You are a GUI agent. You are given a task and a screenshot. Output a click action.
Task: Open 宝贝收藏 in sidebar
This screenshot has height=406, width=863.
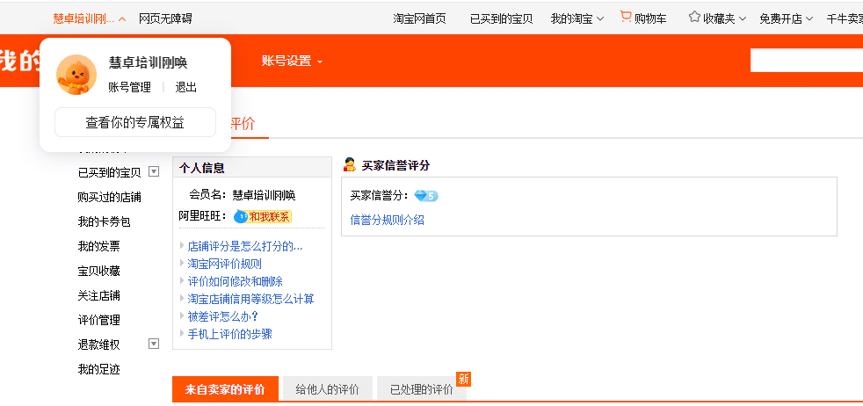tap(99, 271)
